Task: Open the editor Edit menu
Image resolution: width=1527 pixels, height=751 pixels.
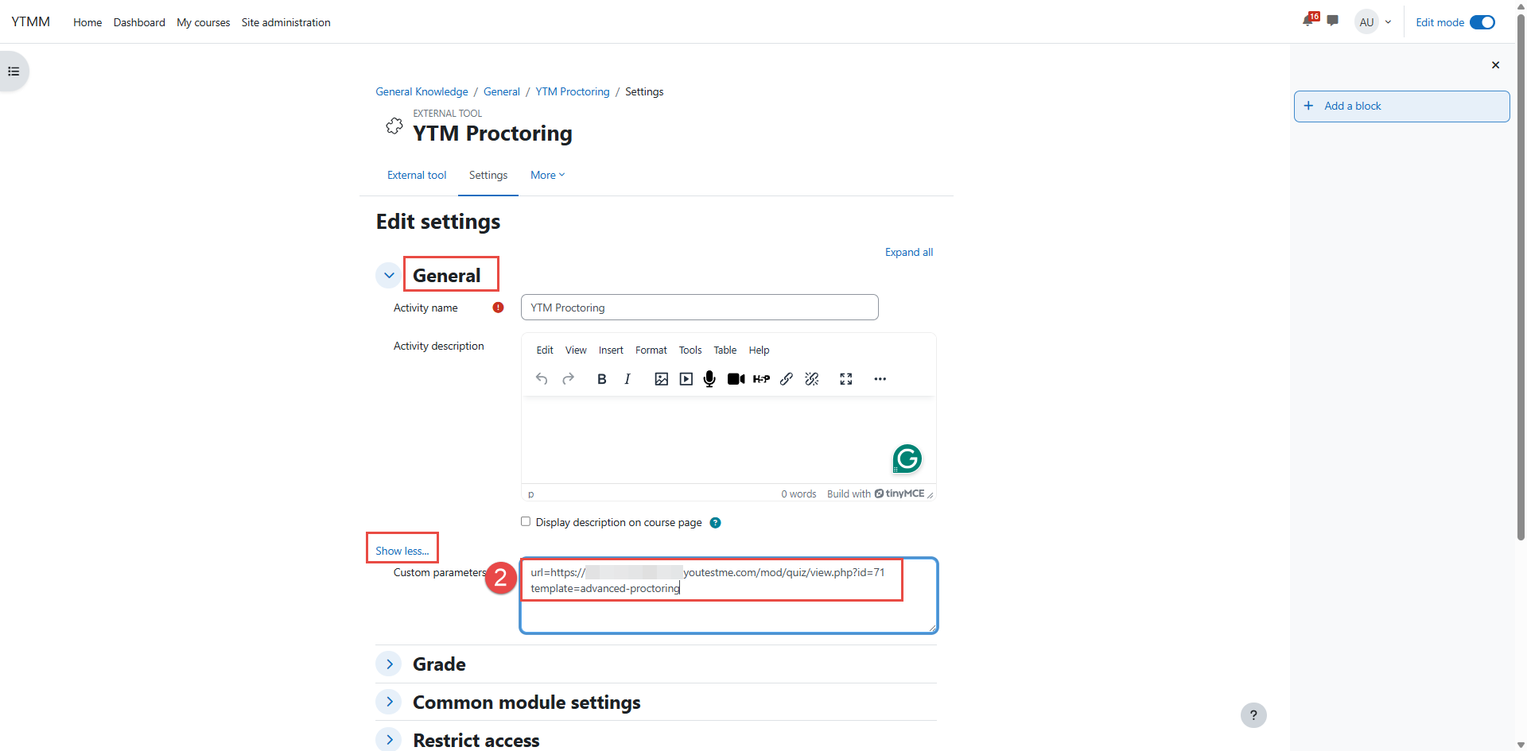Action: click(x=545, y=350)
